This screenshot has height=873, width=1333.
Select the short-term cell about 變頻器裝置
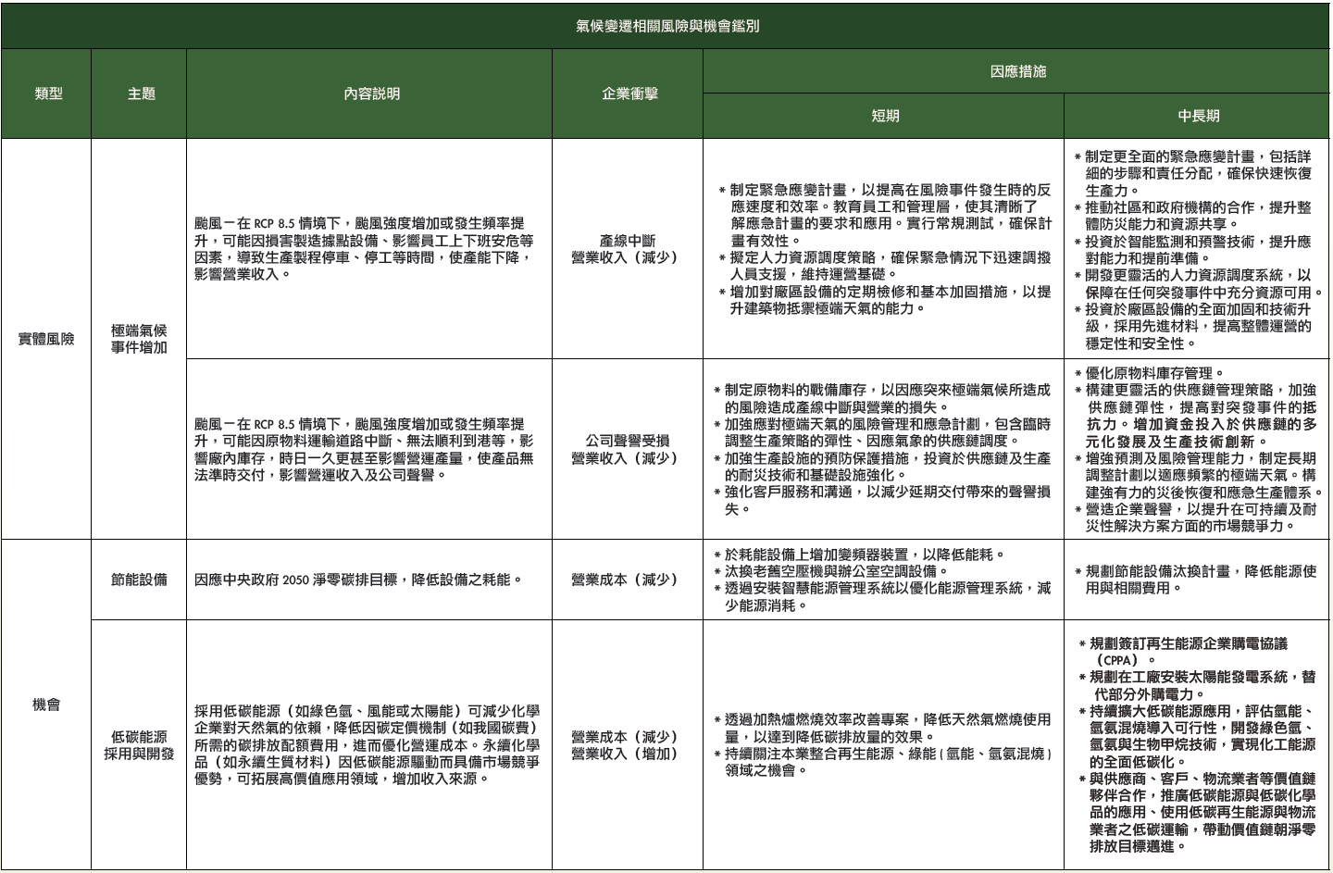point(884,580)
